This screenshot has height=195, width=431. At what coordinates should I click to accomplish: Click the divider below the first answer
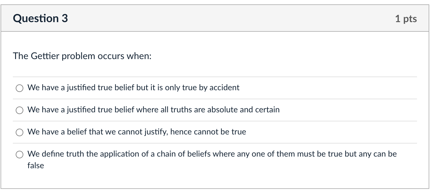pos(216,99)
